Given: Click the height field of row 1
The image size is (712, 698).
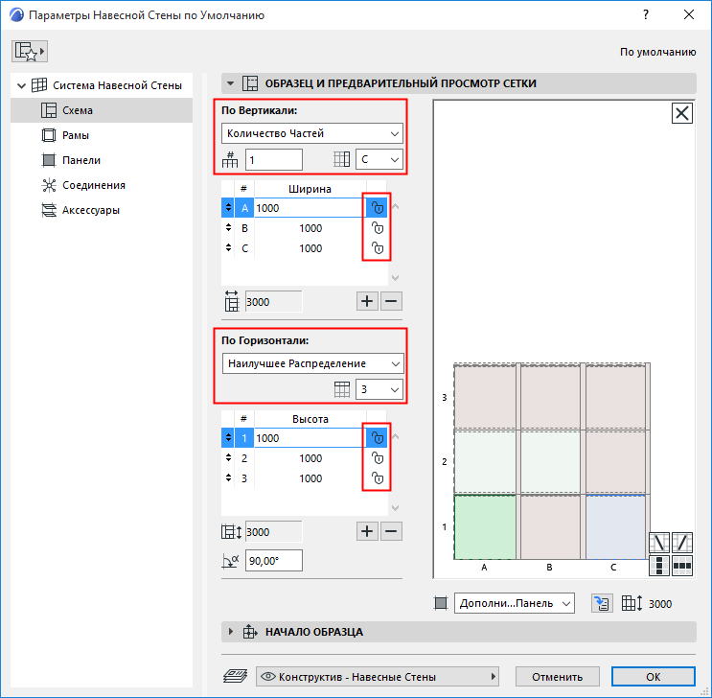Looking at the screenshot, I should (x=310, y=438).
